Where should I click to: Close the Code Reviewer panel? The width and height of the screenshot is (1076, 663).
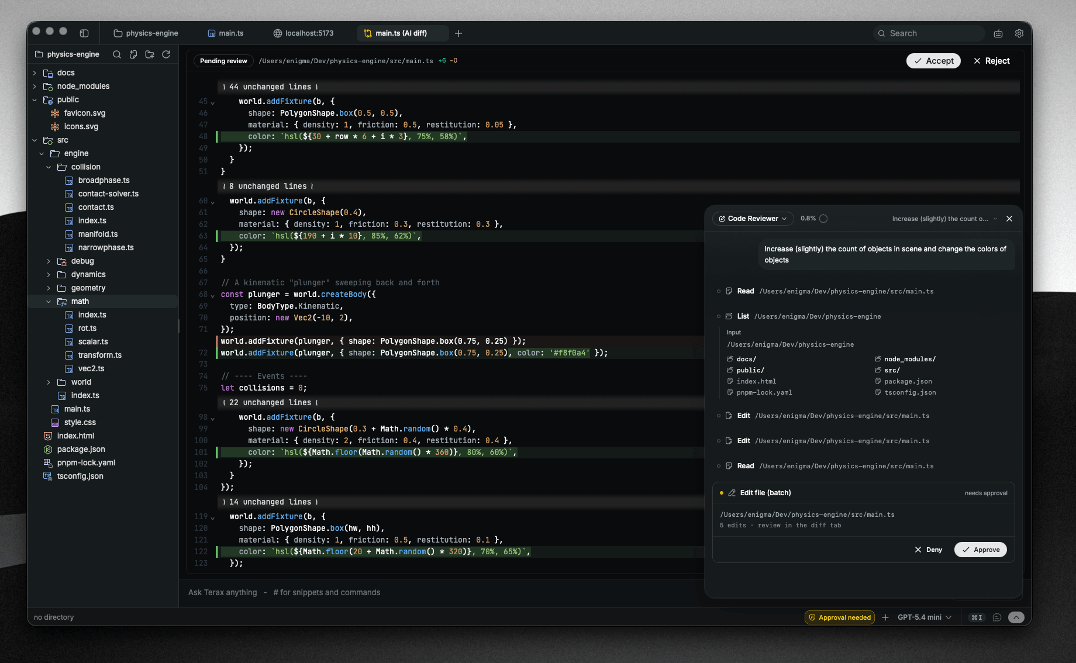click(1009, 219)
